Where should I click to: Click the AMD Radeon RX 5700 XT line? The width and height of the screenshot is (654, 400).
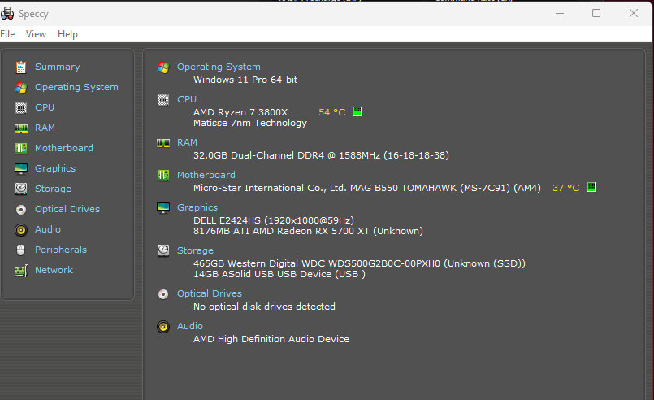(x=308, y=231)
